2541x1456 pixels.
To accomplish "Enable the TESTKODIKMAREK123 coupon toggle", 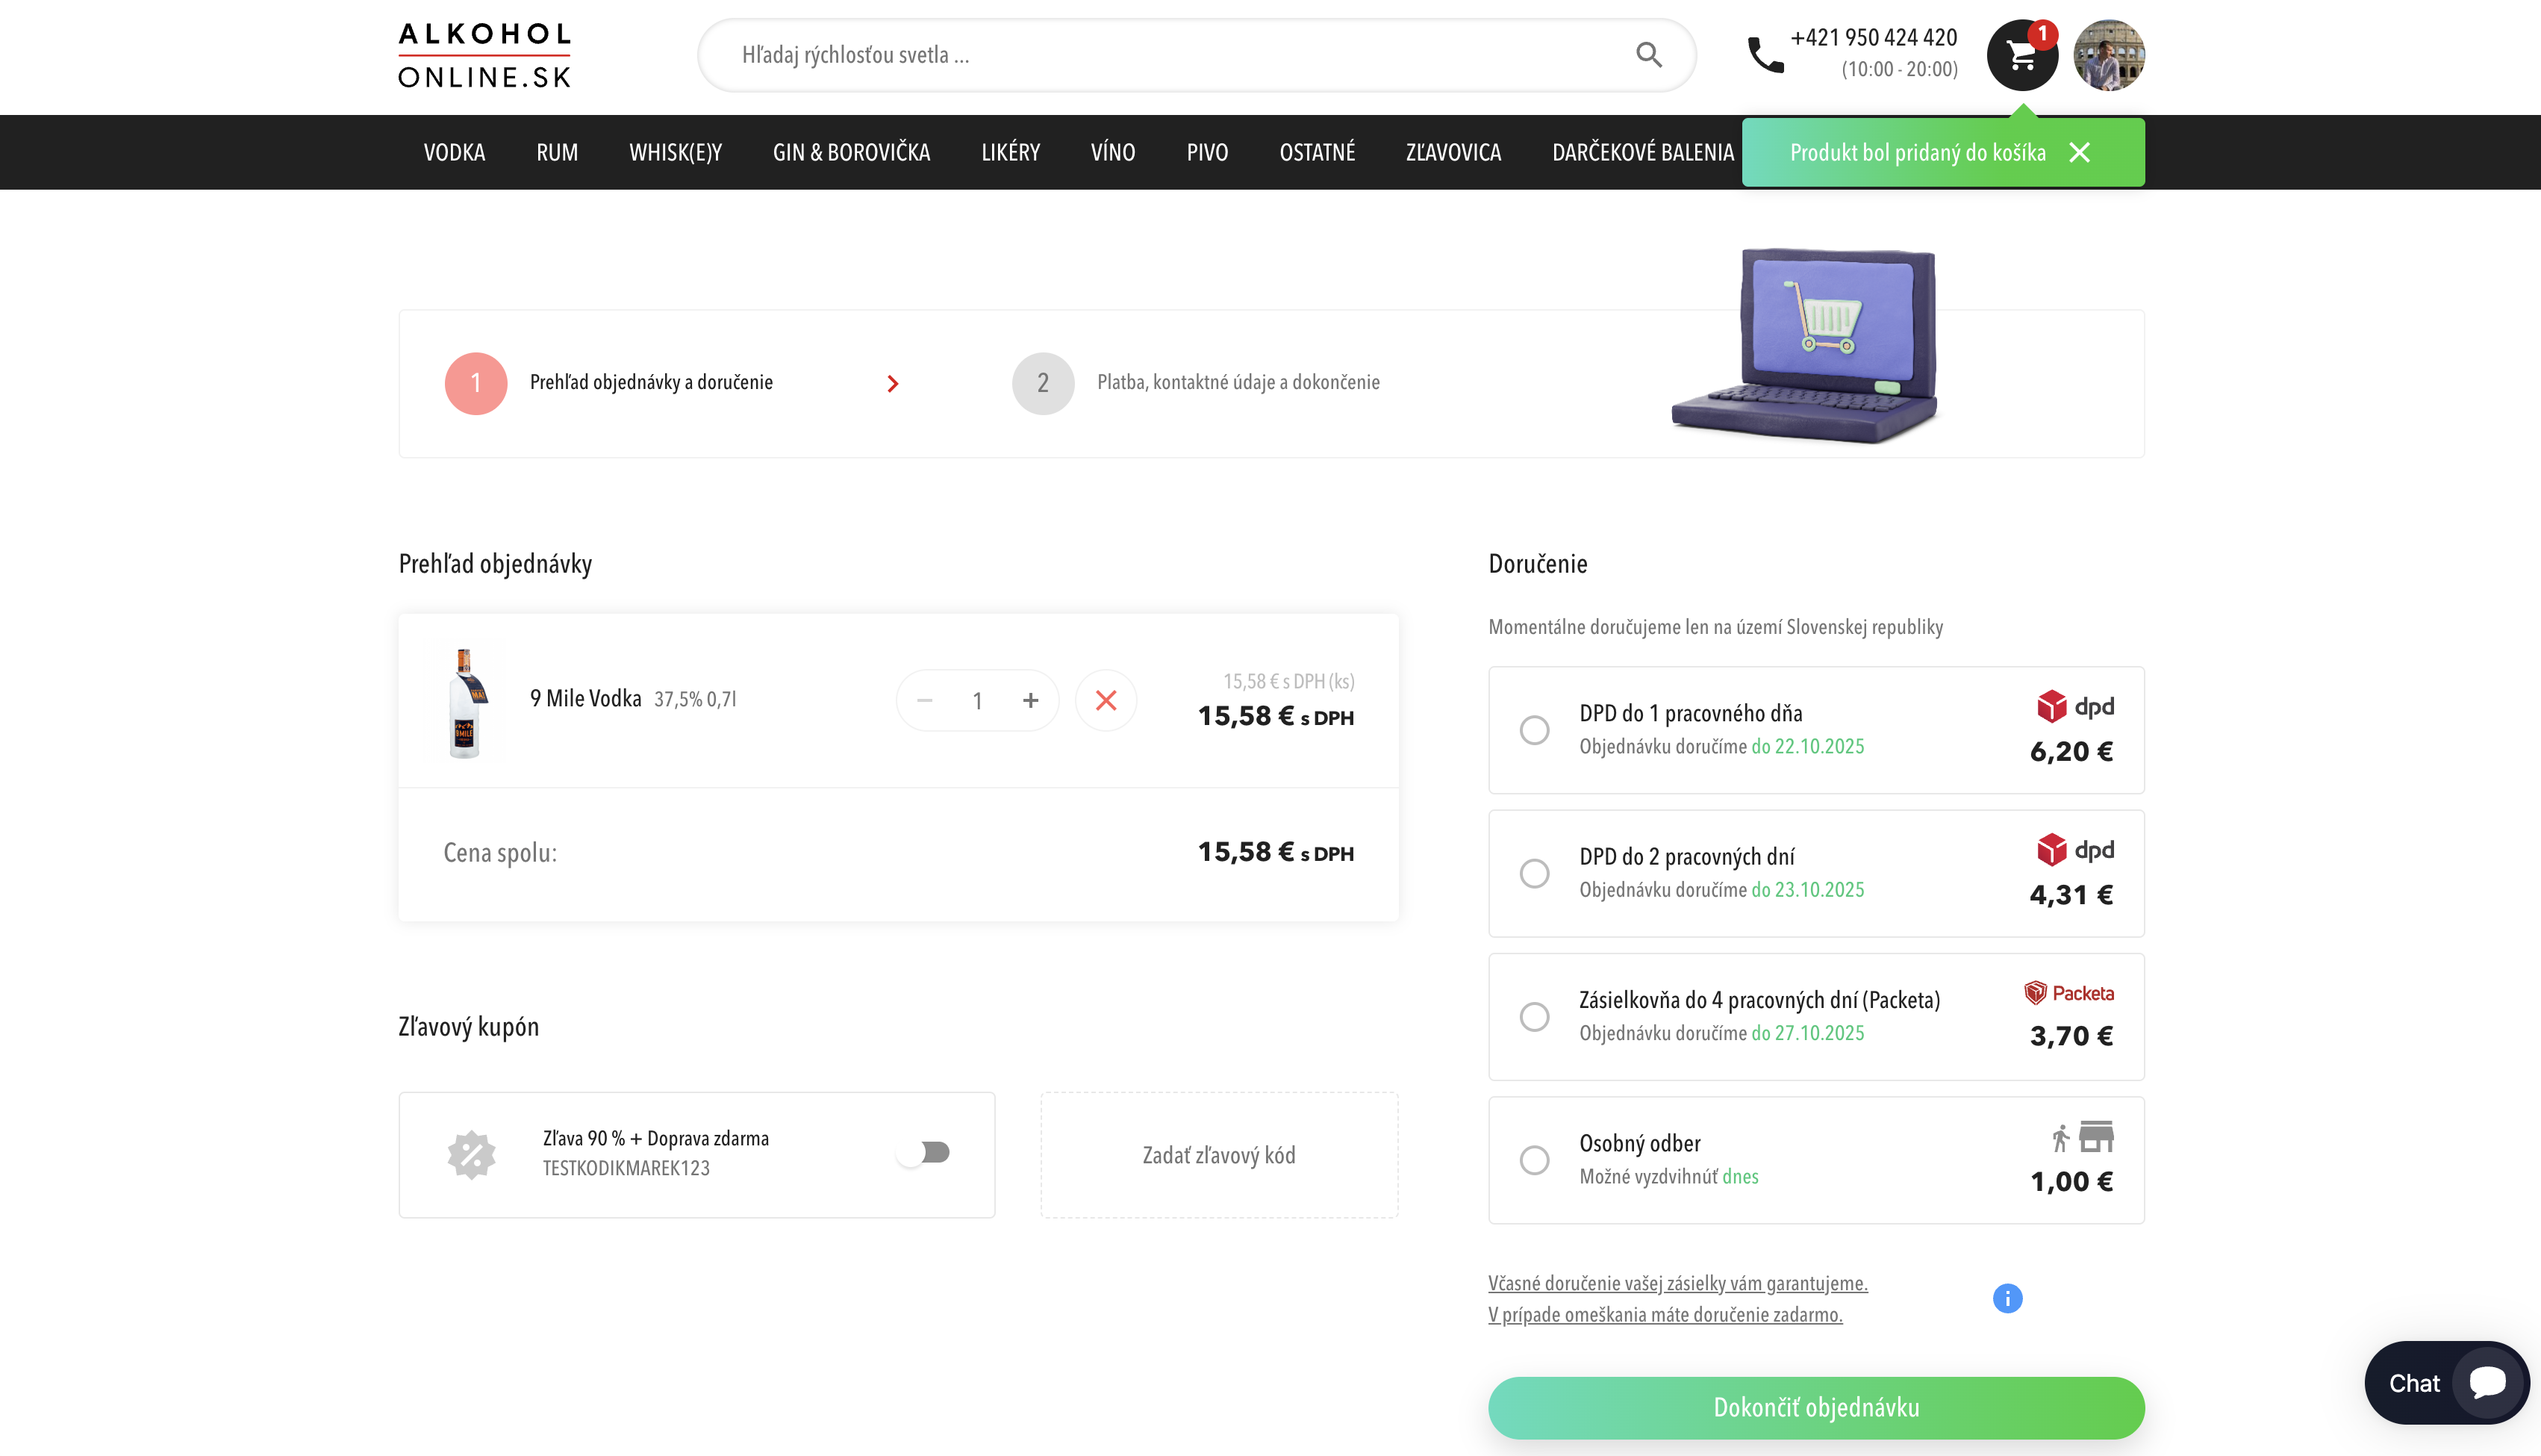I will point(925,1153).
